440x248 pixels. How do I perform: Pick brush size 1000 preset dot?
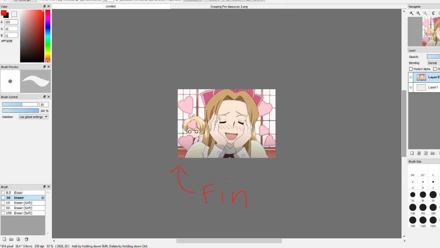click(x=423, y=220)
